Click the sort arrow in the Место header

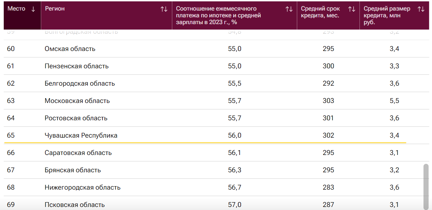[x=33, y=9]
